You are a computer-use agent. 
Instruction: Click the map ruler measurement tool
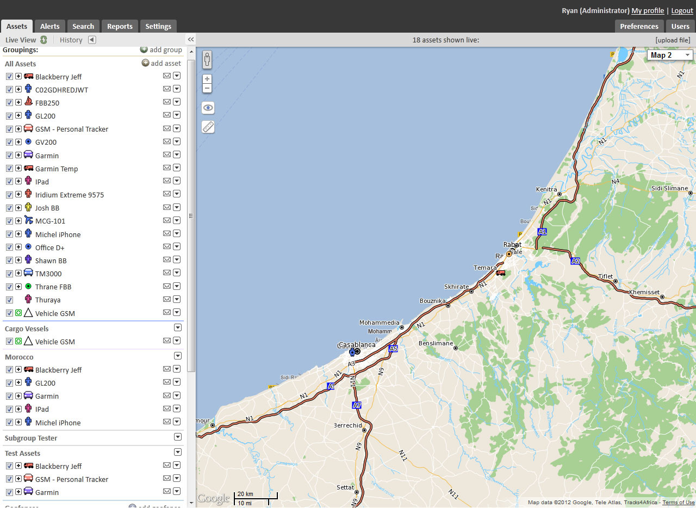point(208,127)
